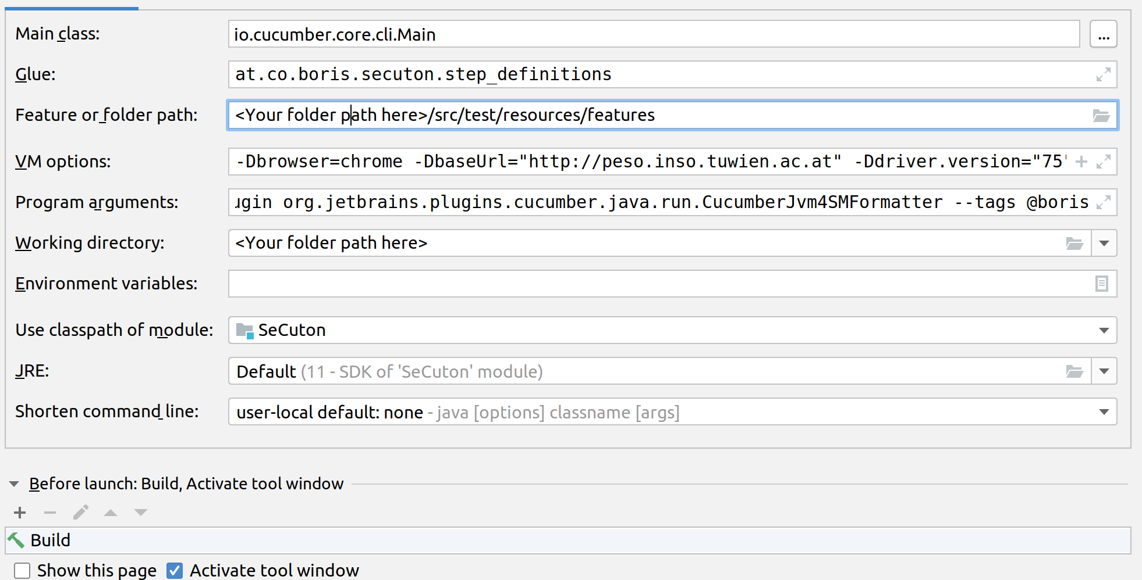Viewport: 1142px width, 580px height.
Task: Enable the Show this page checkbox
Action: coord(22,571)
